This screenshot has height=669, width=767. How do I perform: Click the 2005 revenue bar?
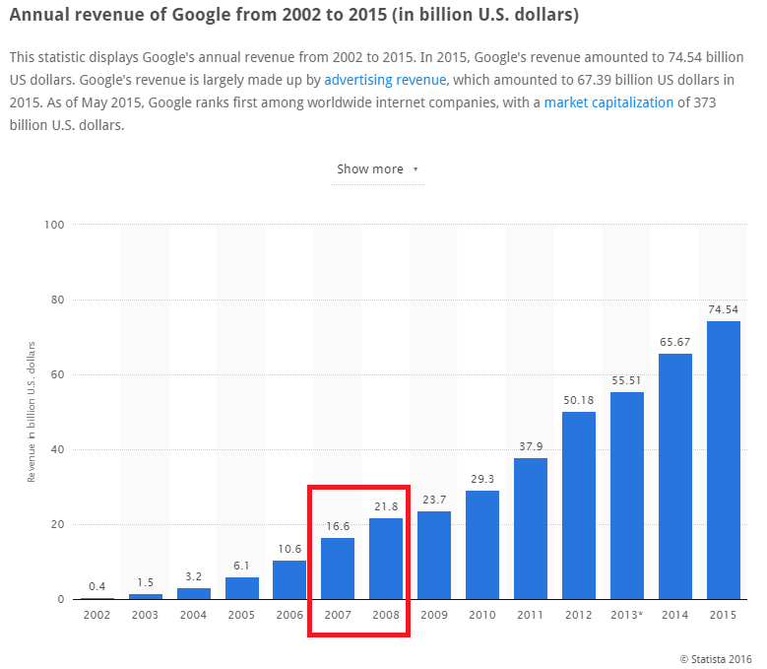pos(242,588)
